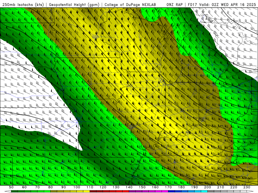Click the legend value 150
The image size is (258, 193).
coord(142,187)
